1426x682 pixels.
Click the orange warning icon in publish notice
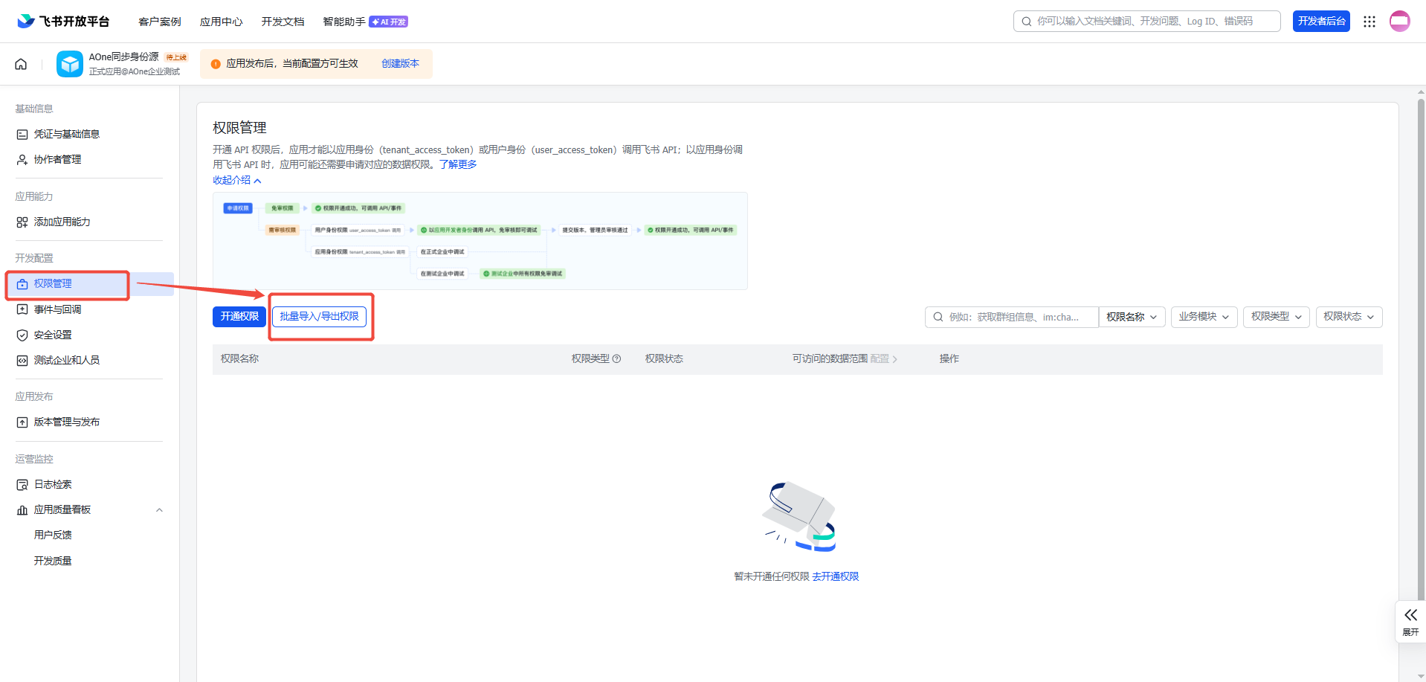(x=216, y=64)
